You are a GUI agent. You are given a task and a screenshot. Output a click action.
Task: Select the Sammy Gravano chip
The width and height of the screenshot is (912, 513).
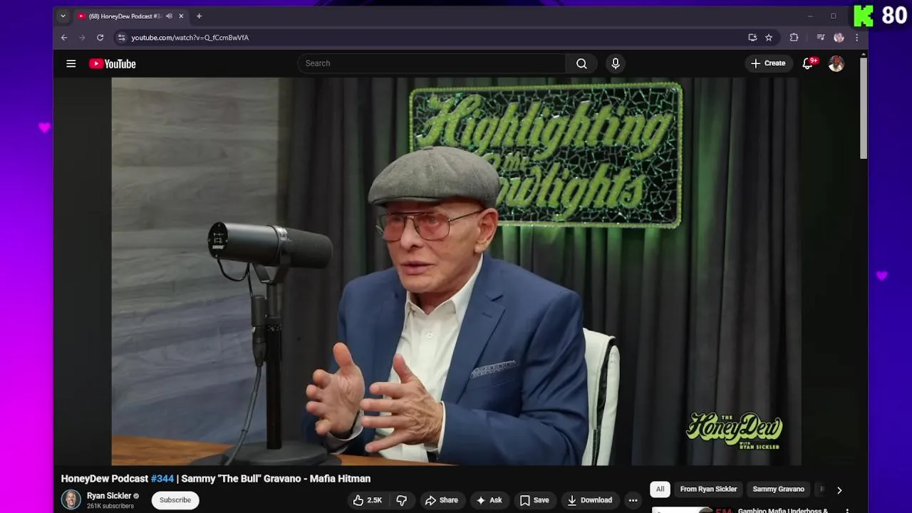[x=778, y=489]
